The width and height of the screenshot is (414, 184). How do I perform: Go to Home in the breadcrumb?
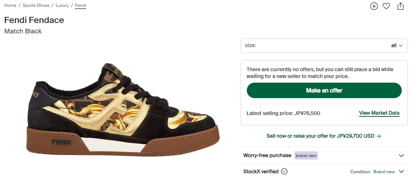point(10,5)
